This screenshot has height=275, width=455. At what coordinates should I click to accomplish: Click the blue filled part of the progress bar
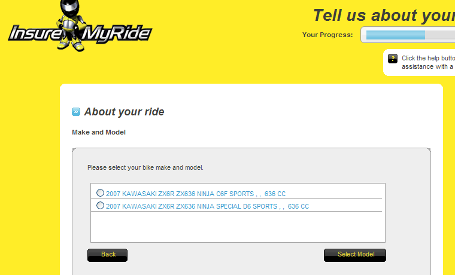click(x=395, y=35)
